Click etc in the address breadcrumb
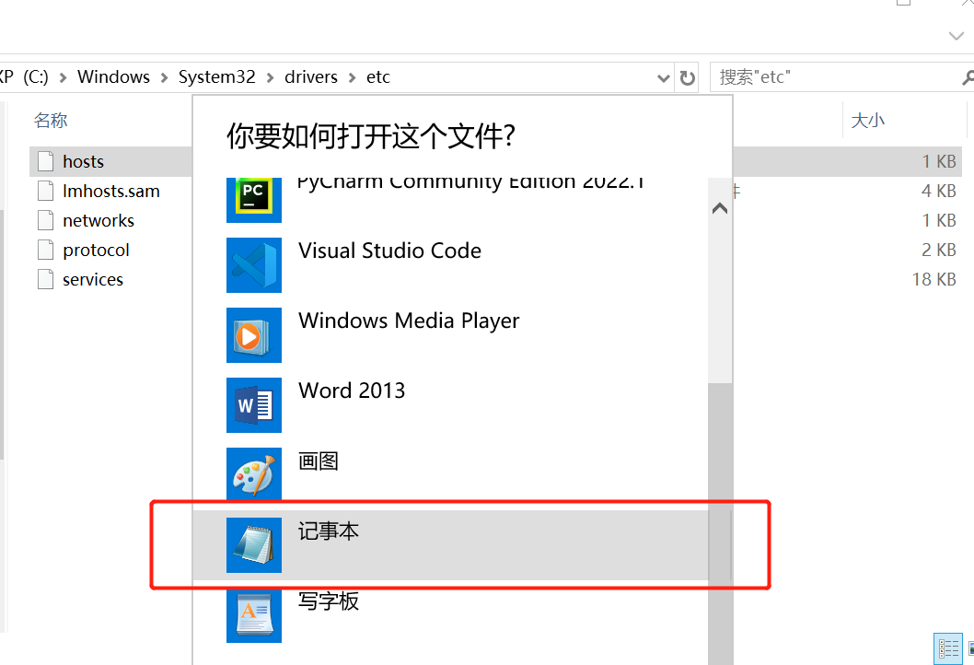 (378, 77)
